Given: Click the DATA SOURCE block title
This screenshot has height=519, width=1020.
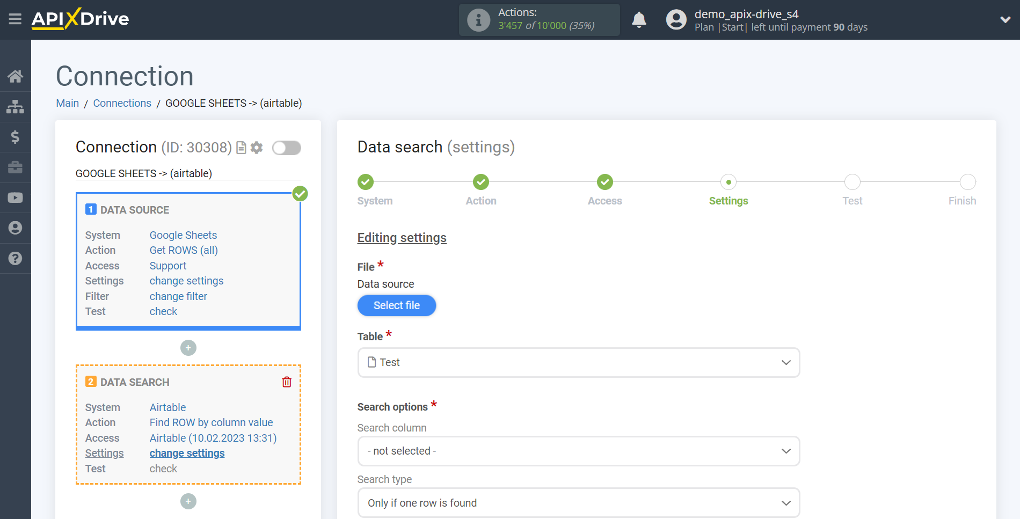Looking at the screenshot, I should 135,210.
